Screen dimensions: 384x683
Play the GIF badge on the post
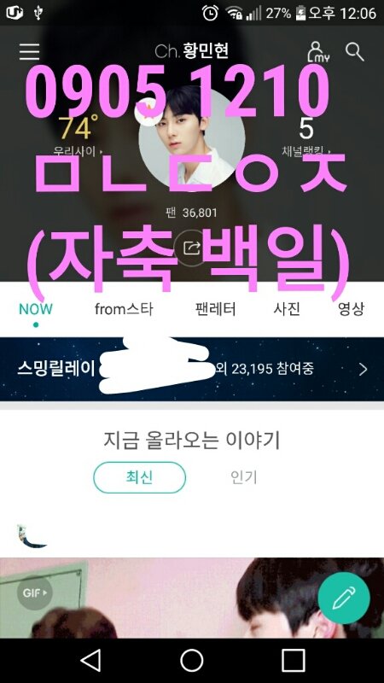coord(34,593)
